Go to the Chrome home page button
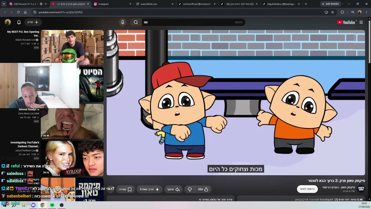The image size is (371, 209). click(x=25, y=12)
